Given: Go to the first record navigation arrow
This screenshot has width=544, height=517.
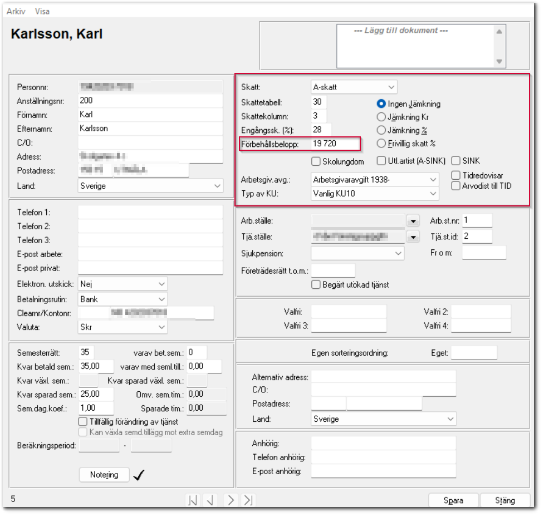Looking at the screenshot, I should tap(193, 500).
